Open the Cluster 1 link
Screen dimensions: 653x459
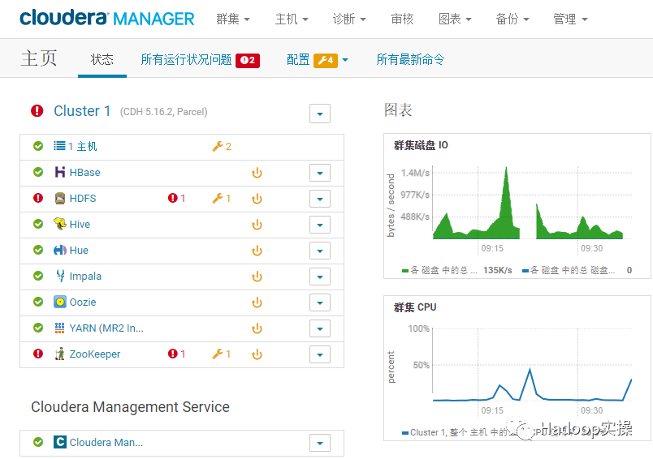click(x=82, y=111)
